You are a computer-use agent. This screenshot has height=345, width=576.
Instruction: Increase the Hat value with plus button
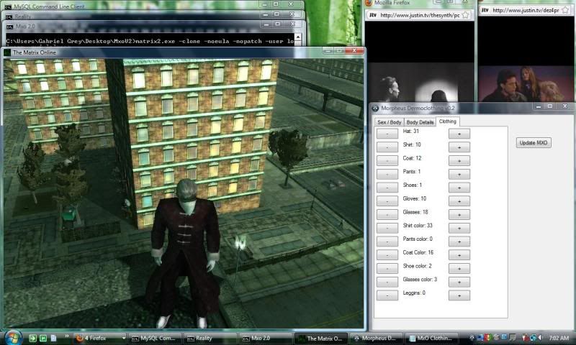point(459,134)
